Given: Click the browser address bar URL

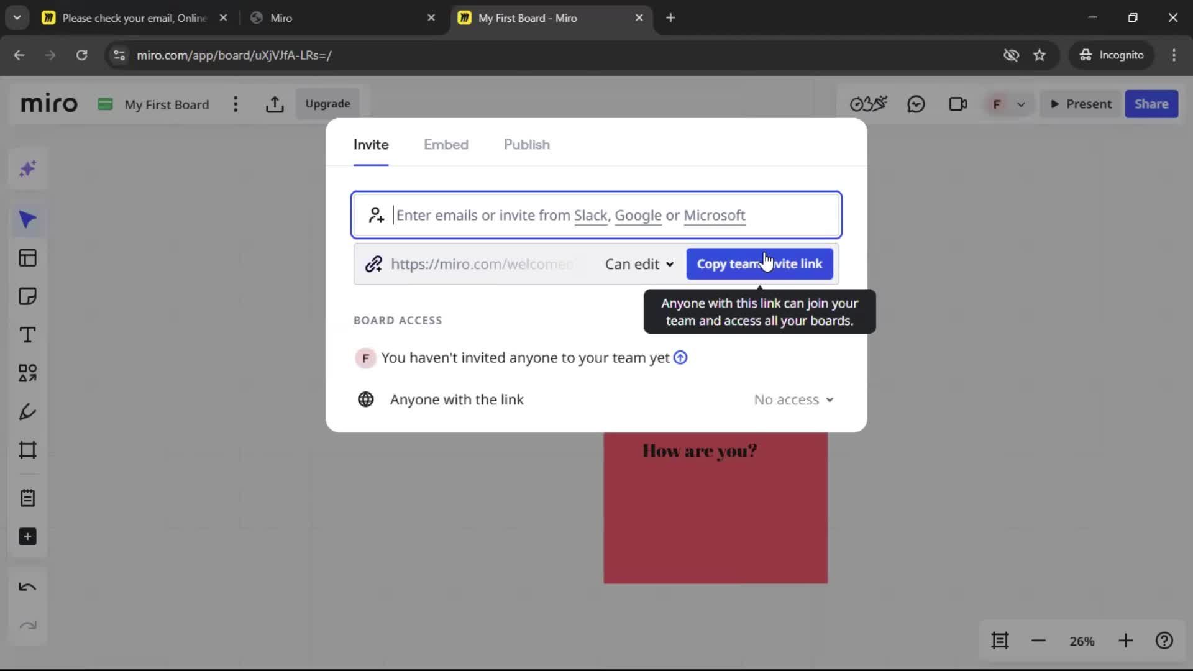Looking at the screenshot, I should pyautogui.click(x=234, y=55).
